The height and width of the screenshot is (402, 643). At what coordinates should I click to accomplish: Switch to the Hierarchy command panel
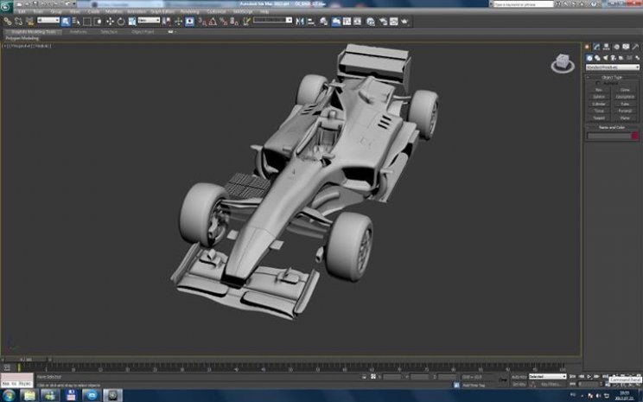point(606,48)
